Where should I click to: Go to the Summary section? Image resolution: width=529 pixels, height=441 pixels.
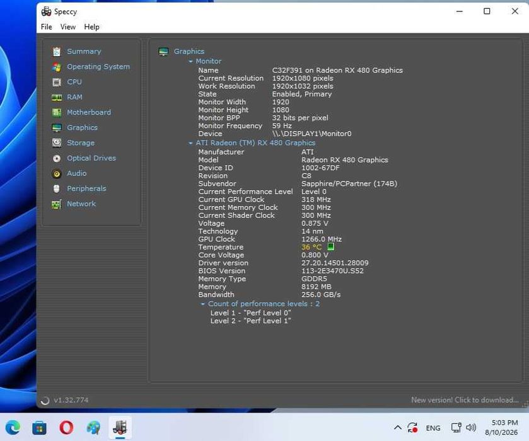[x=84, y=51]
